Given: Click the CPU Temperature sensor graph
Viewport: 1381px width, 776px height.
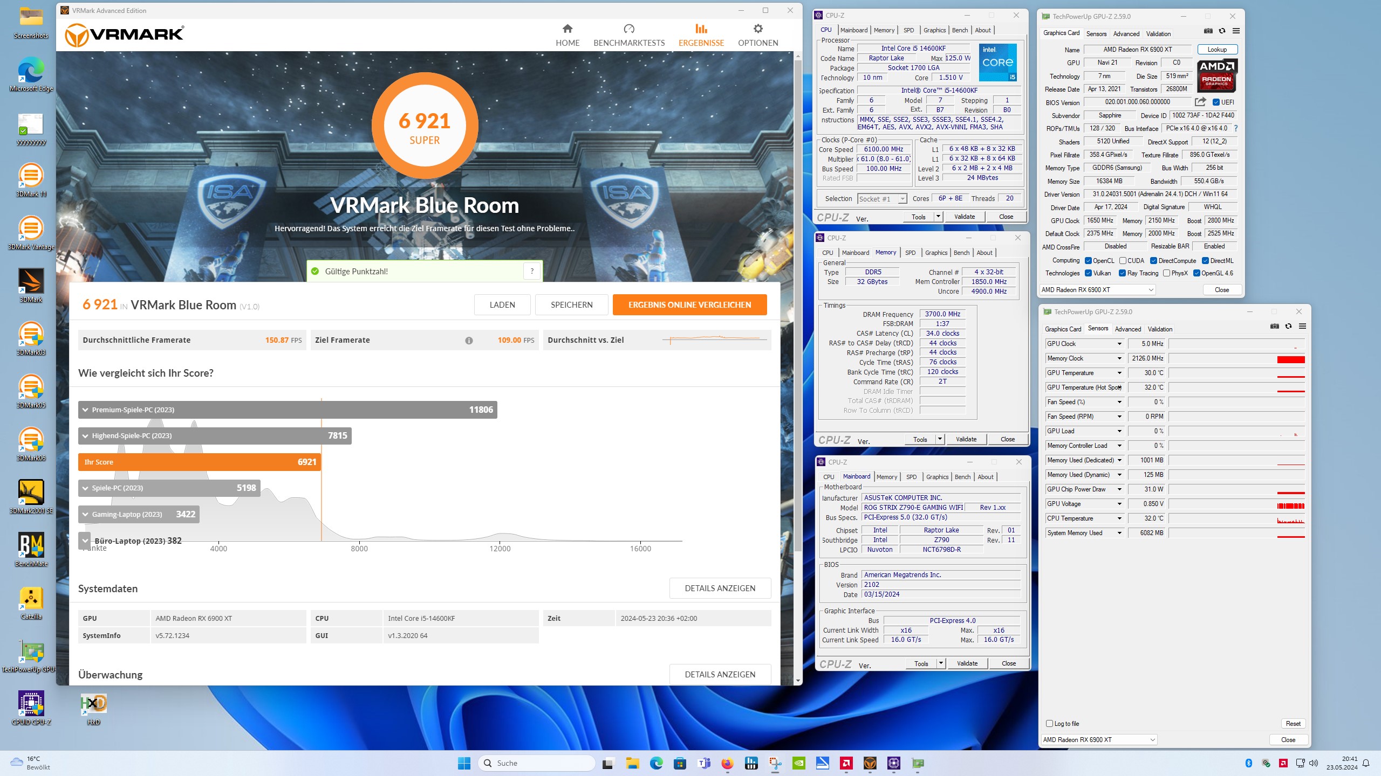Looking at the screenshot, I should tap(1236, 518).
